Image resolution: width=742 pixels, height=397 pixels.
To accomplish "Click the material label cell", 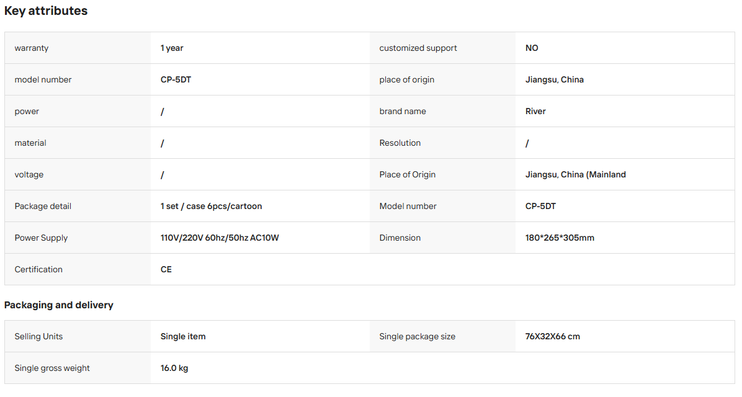I will coord(78,143).
